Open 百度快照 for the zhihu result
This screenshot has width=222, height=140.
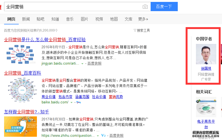(116, 136)
